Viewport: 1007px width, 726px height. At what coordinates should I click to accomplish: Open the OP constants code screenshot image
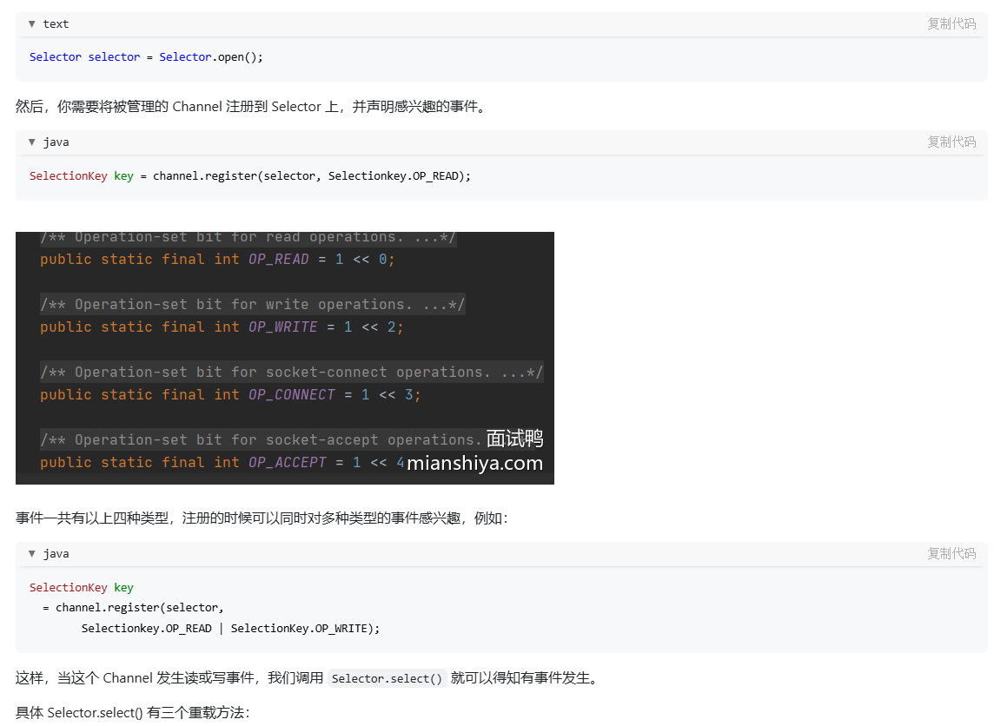284,358
